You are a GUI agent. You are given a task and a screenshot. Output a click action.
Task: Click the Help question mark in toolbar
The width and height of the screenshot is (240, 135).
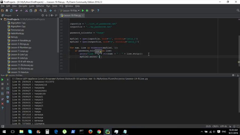click(98, 10)
